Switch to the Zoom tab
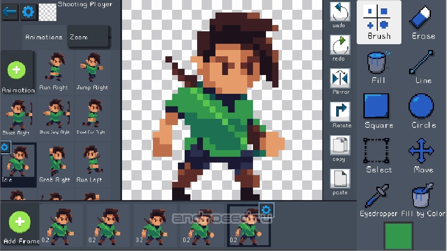This screenshot has height=251, width=447. (88, 37)
